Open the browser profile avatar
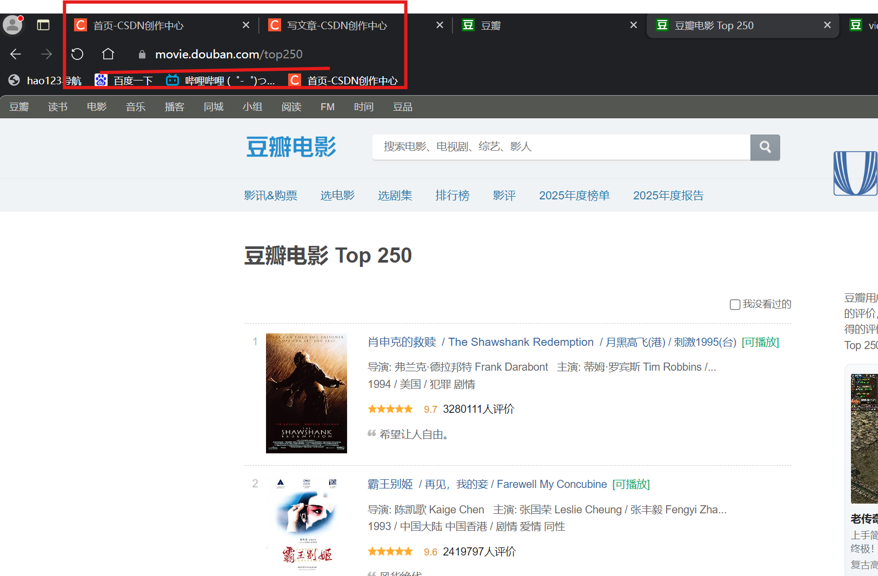The height and width of the screenshot is (576, 878). [x=13, y=25]
